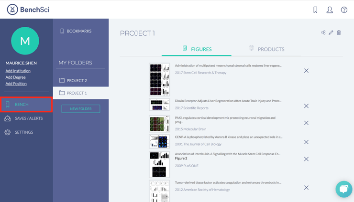
Task: Open title Dioxin Receptor Adjusts Liver Regeneration
Action: click(x=228, y=101)
